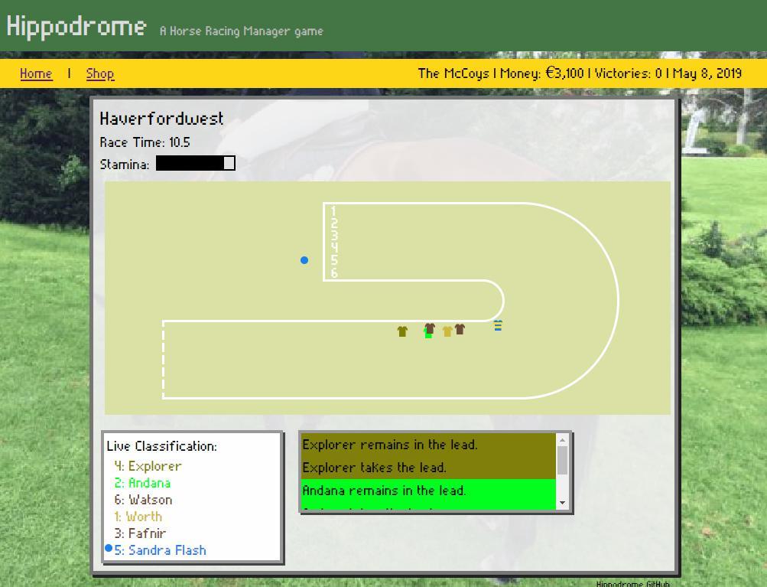Click the blue dot beside Sandra Flash
This screenshot has height=587, width=767.
(109, 549)
